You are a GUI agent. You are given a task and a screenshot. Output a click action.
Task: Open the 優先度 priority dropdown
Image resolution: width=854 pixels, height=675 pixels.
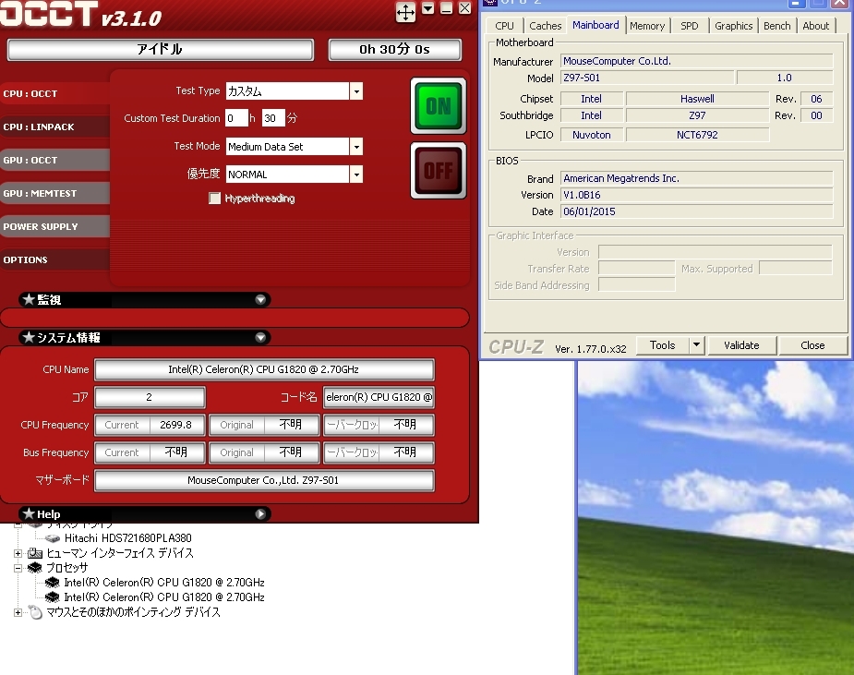point(356,175)
